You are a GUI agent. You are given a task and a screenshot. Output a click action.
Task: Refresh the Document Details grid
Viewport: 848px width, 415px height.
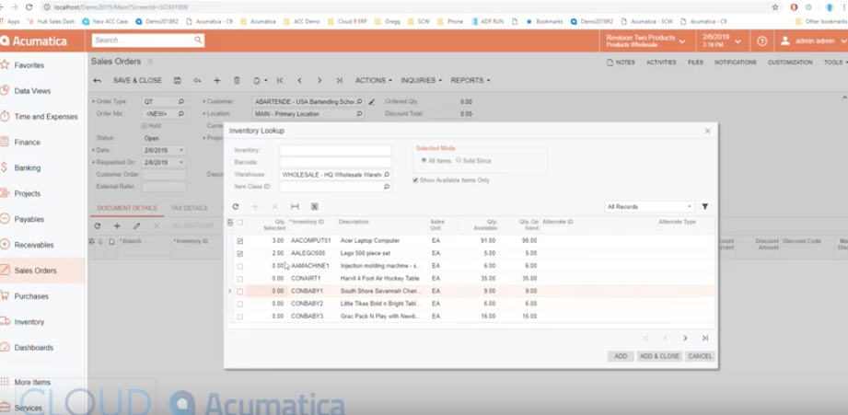(98, 225)
